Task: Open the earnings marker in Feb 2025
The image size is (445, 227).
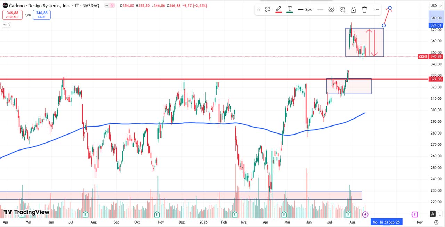Action: (234, 214)
